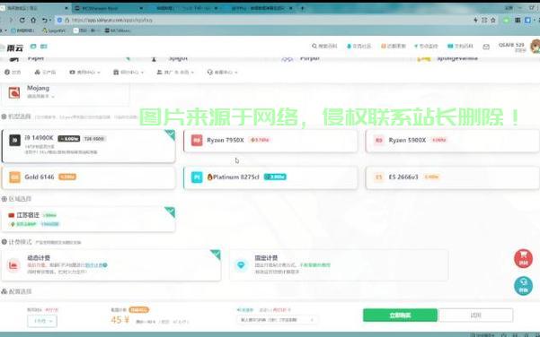Click the second teal icon beside site logo
This screenshot has width=540, height=337.
click(x=44, y=47)
